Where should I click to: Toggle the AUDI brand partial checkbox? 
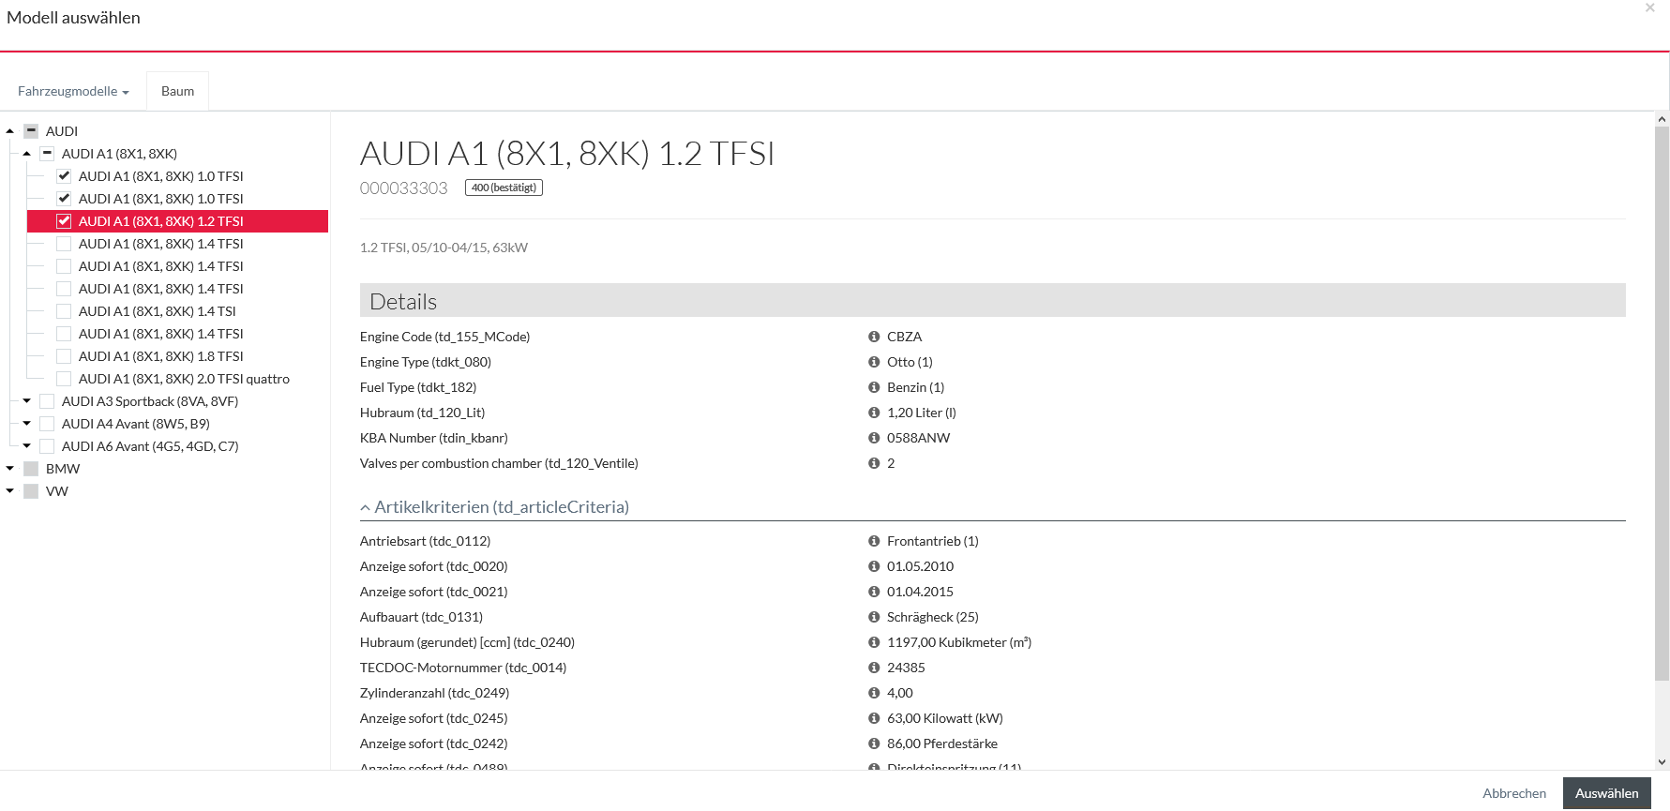31,131
